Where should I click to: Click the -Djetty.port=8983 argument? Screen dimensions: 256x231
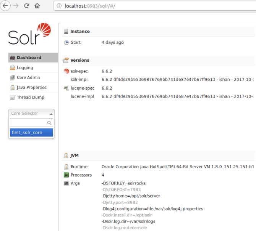(x=120, y=202)
